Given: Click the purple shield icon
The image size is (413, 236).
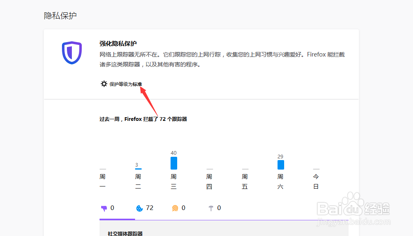Looking at the screenshot, I should [x=72, y=53].
